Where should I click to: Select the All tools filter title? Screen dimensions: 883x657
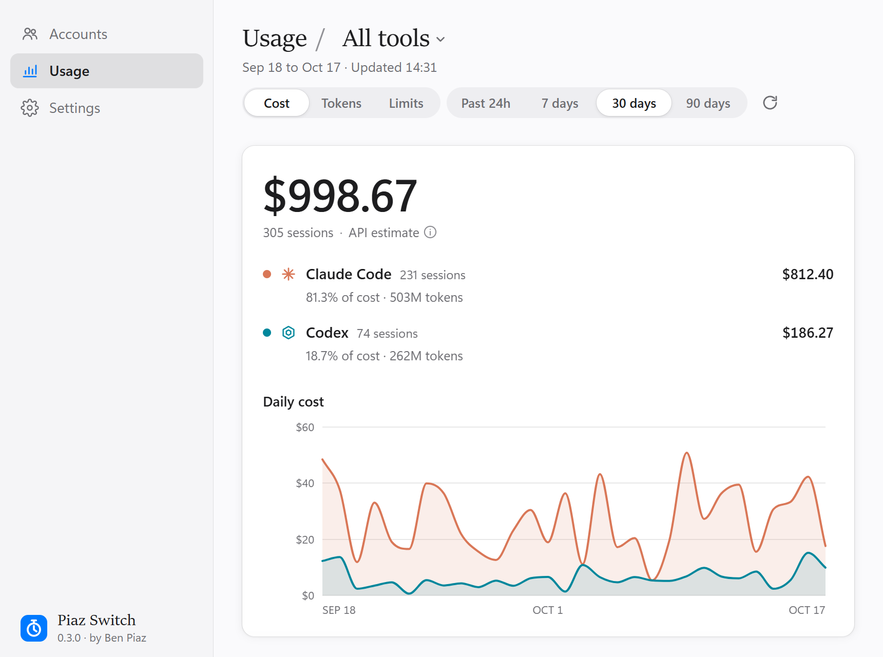coord(386,38)
